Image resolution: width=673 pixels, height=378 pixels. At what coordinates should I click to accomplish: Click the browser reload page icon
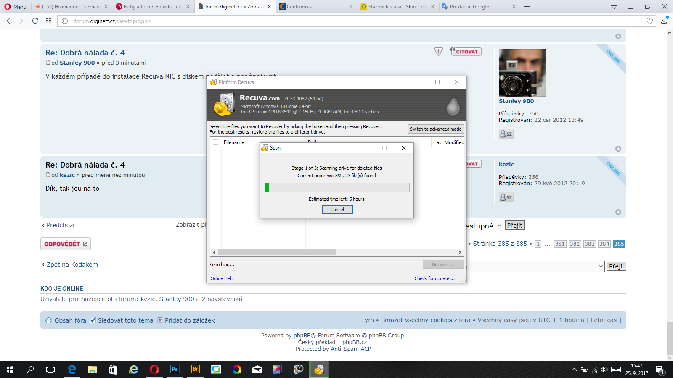[35, 21]
